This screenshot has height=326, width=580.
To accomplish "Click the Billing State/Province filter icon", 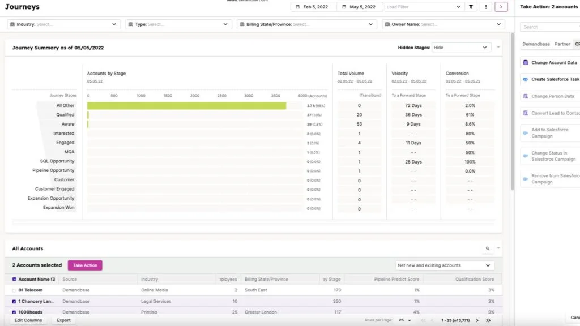I will coord(242,24).
